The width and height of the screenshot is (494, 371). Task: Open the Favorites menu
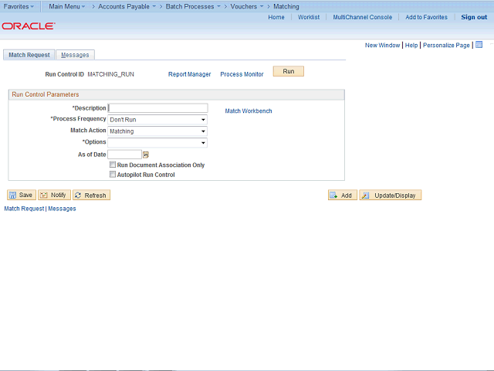pos(19,6)
